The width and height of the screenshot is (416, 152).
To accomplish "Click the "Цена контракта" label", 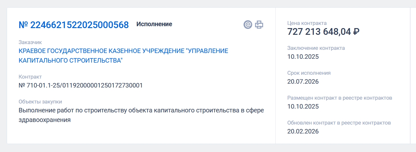I will click(307, 23).
